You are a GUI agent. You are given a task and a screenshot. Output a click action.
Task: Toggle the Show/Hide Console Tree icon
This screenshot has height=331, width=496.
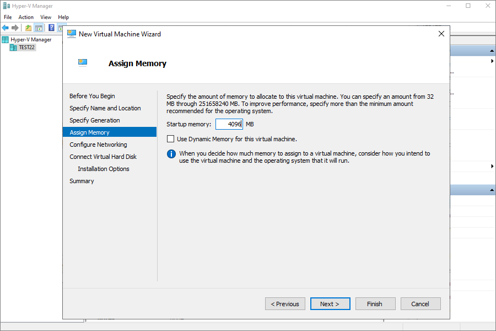[x=39, y=28]
